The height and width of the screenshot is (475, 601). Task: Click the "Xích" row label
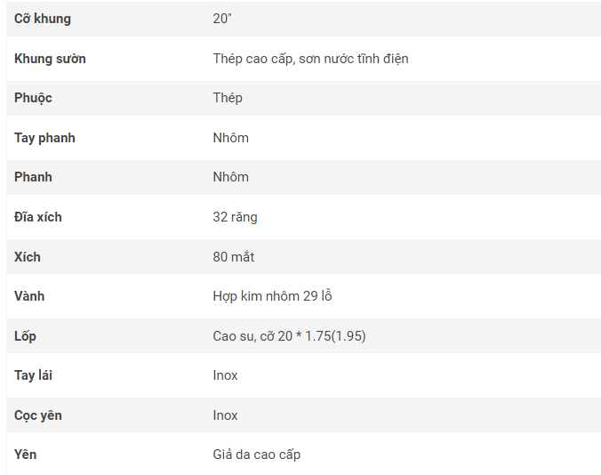pos(28,257)
